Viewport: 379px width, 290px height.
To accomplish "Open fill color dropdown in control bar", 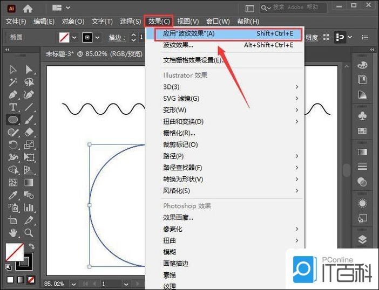I will click(75, 38).
